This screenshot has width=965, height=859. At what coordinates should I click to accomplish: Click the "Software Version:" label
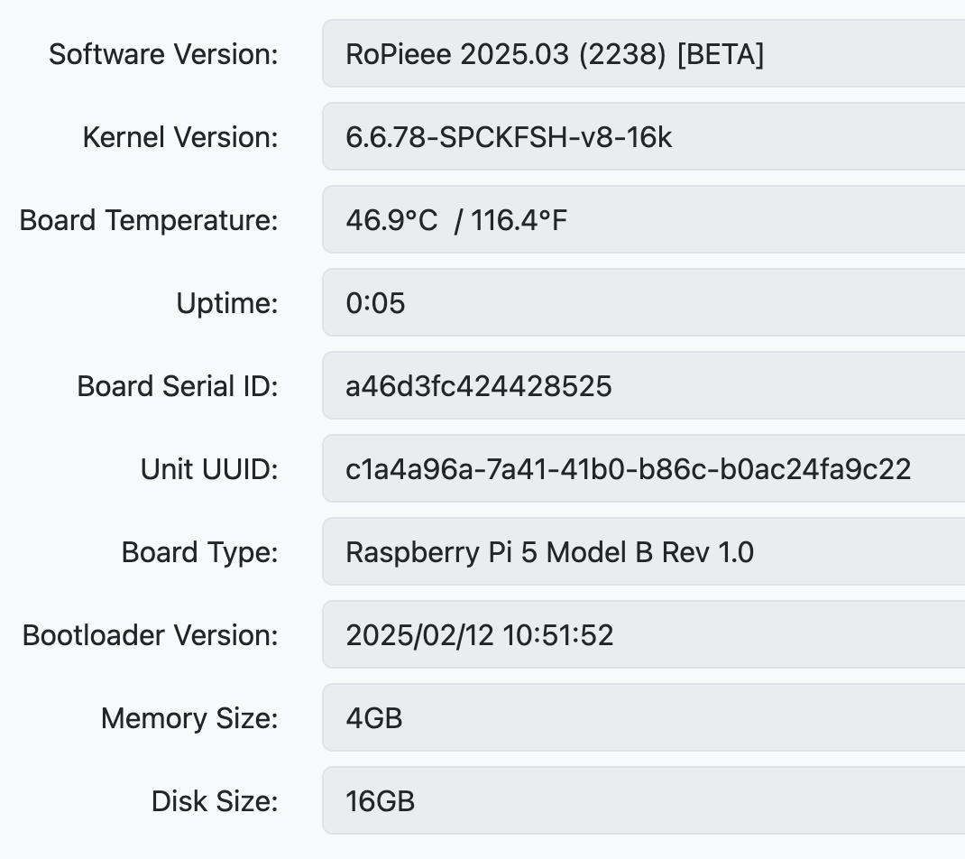[164, 54]
